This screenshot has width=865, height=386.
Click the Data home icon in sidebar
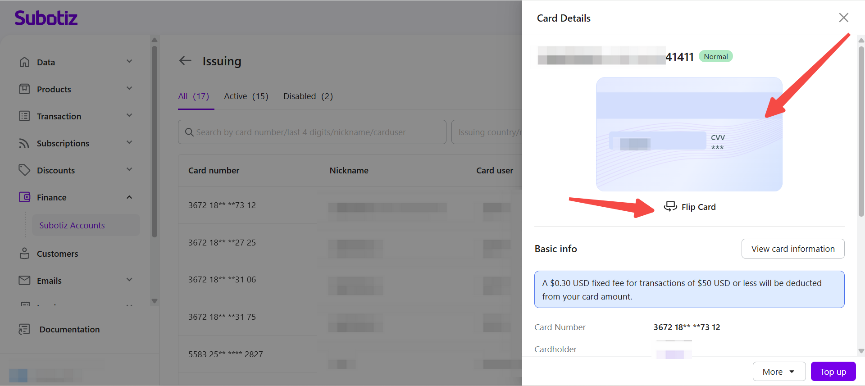(x=24, y=62)
